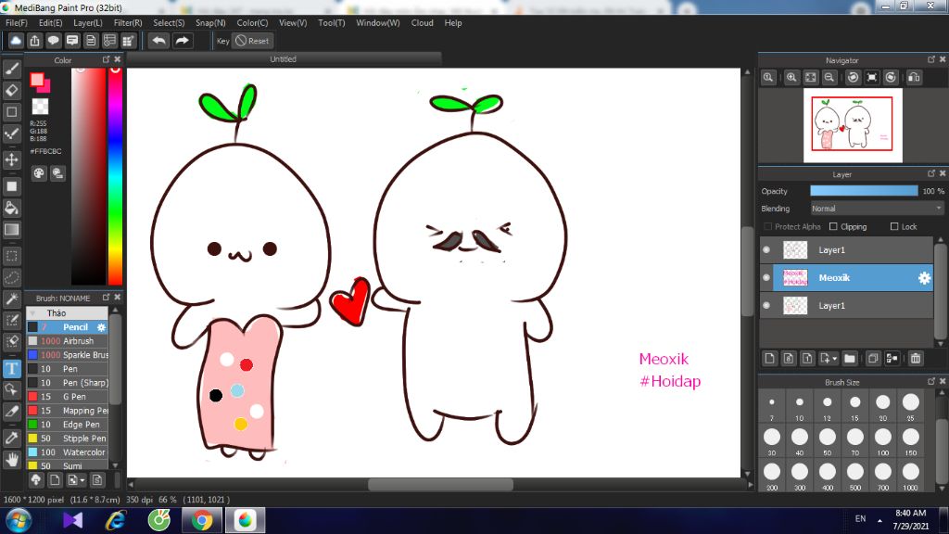The width and height of the screenshot is (949, 534).
Task: Click the transparent color swatch
Action: (x=40, y=106)
